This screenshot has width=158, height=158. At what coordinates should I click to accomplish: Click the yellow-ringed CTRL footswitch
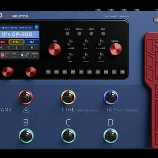(x=68, y=97)
